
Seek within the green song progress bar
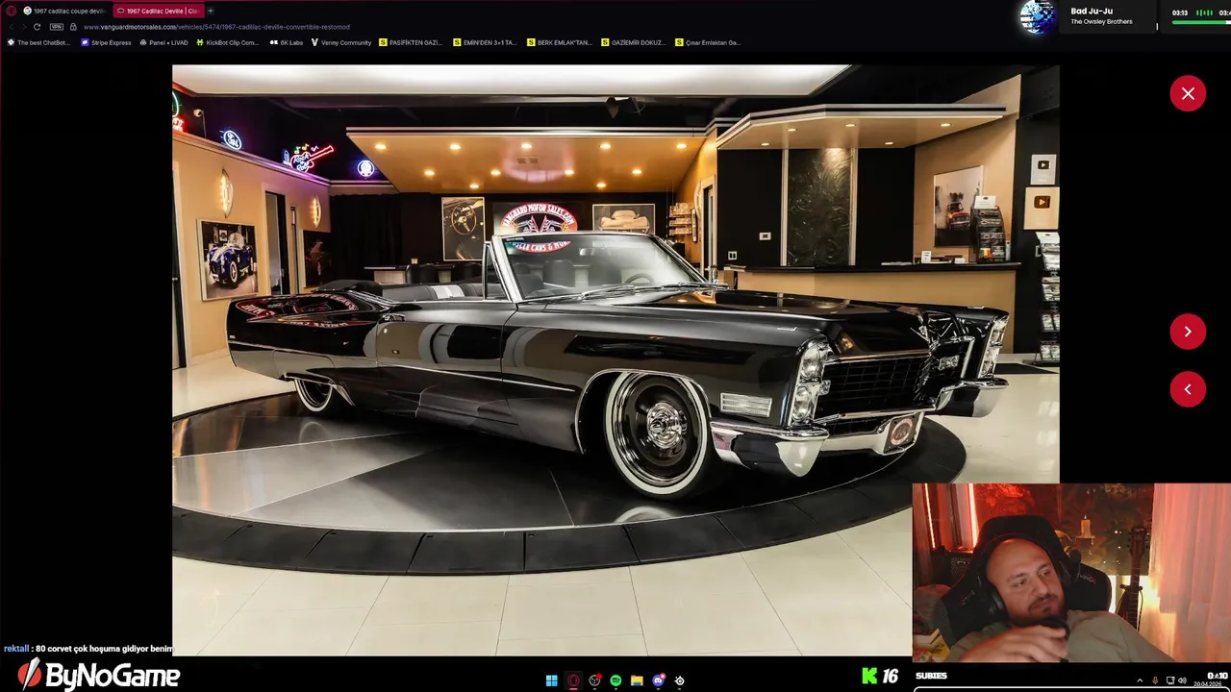[x=1201, y=22]
